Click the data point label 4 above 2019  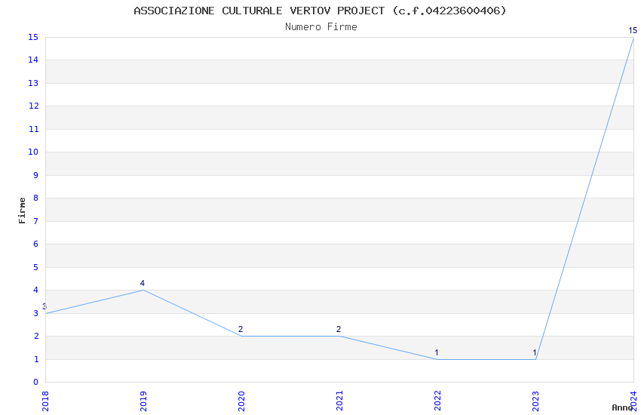[143, 283]
